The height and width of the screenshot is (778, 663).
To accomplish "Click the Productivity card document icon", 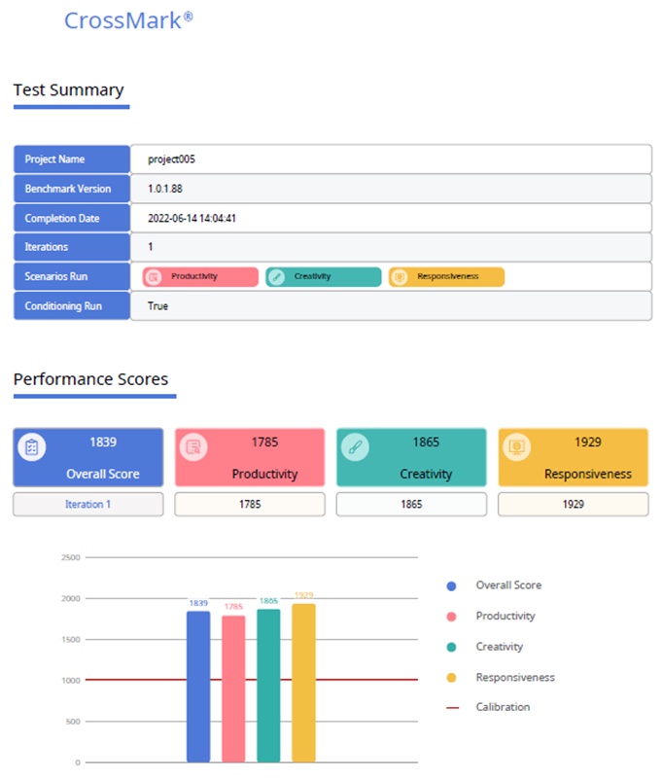I will click(x=193, y=447).
